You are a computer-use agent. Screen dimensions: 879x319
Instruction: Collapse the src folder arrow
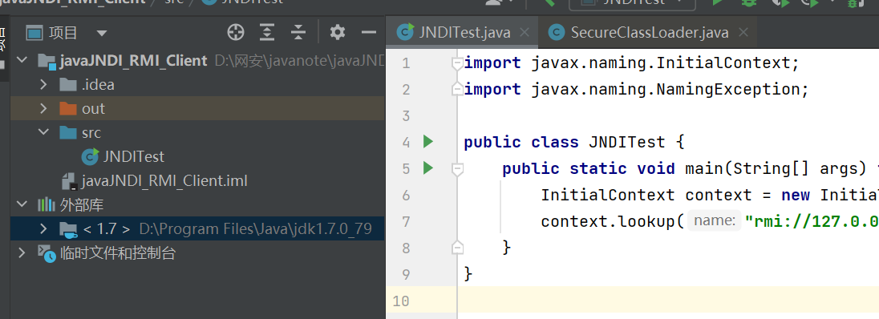[x=44, y=133]
